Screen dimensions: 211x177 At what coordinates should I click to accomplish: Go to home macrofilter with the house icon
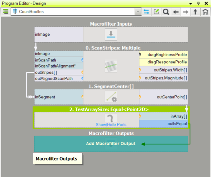205,12
